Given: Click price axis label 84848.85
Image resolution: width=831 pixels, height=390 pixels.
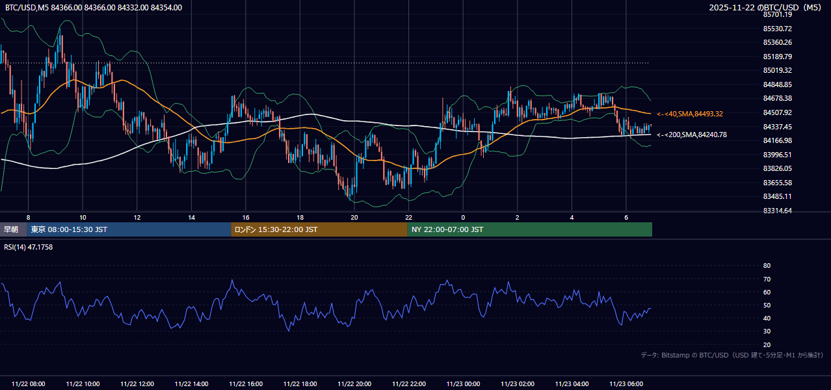Looking at the screenshot, I should point(777,84).
